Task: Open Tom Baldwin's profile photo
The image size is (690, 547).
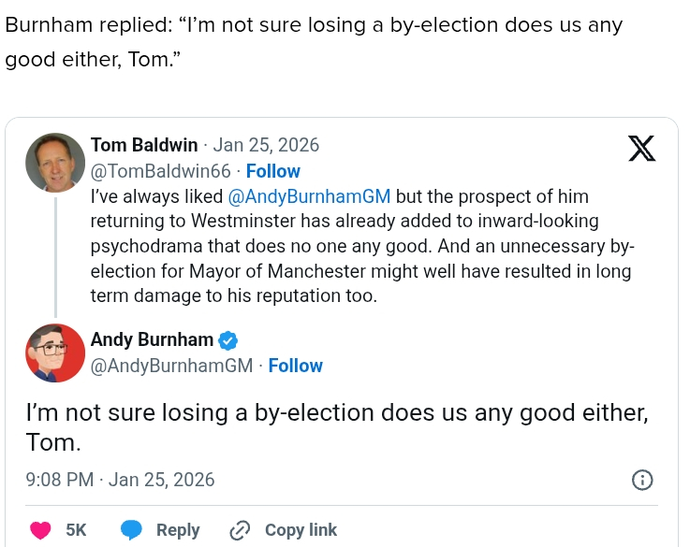Action: (x=55, y=163)
